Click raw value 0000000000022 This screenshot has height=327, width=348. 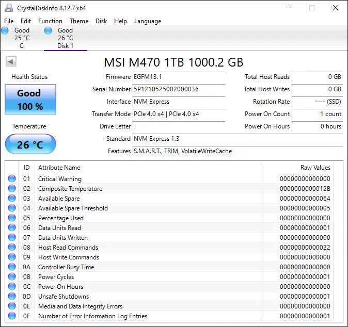click(305, 248)
